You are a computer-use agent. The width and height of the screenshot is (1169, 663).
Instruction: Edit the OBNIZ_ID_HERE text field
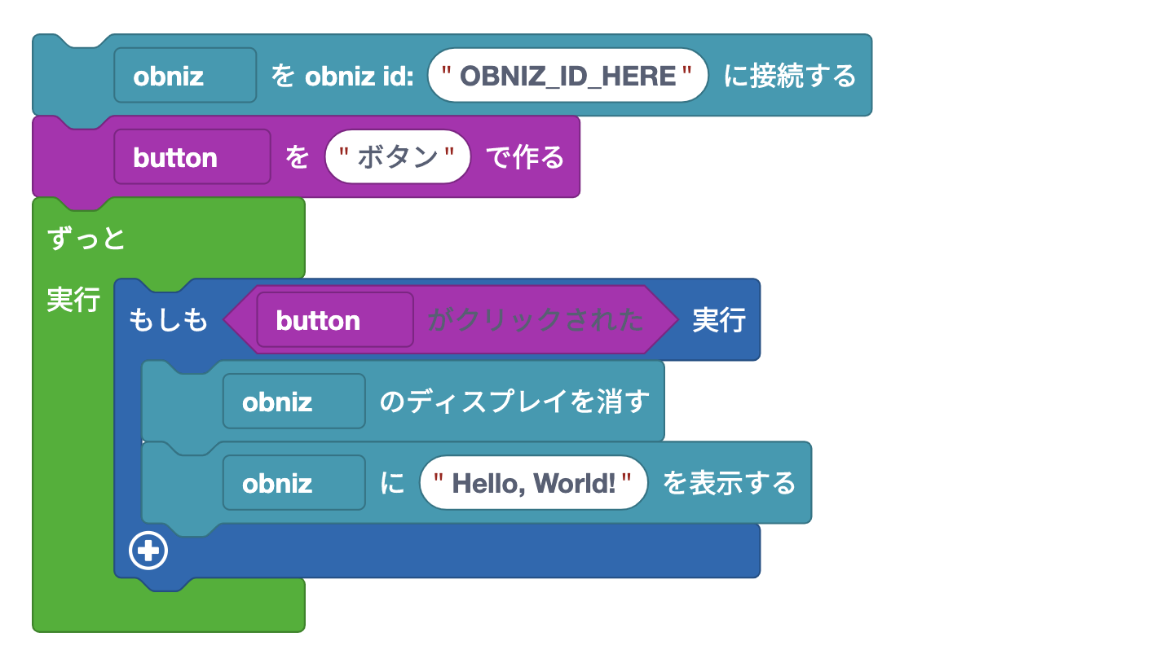coord(567,76)
